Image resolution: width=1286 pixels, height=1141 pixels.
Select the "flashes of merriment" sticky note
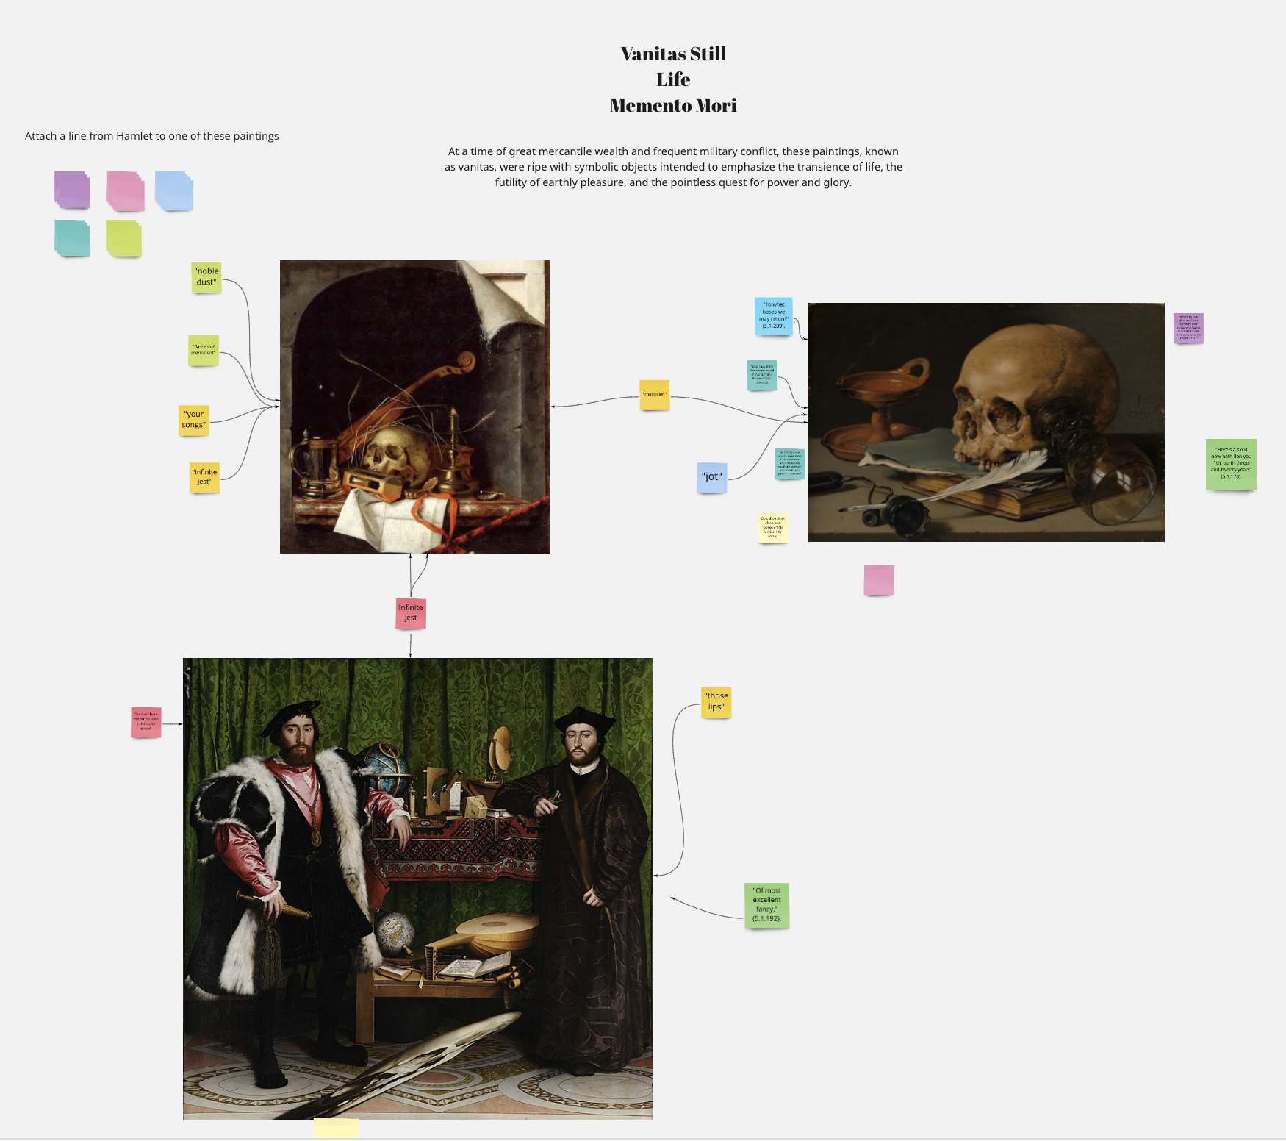click(204, 350)
